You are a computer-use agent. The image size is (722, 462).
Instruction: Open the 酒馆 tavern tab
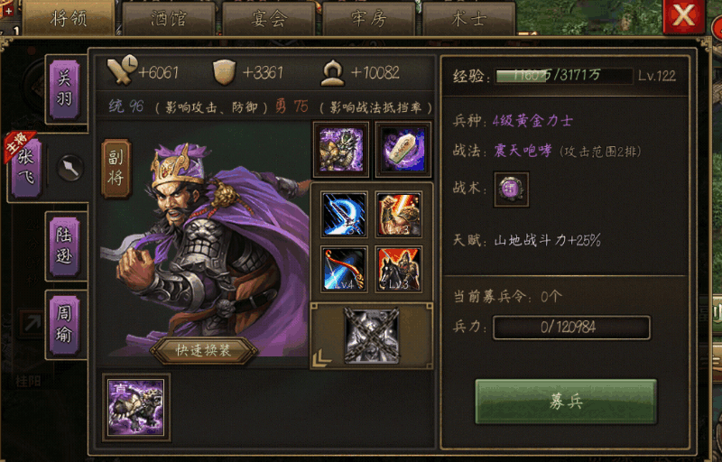tap(169, 18)
